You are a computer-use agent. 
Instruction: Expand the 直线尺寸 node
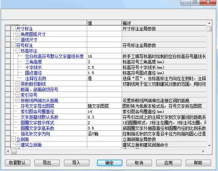18,39
